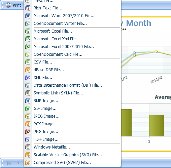Viewport: 171px width, 168px height.
Task: Click the printer icon next to Print
Action: (x=8, y=5)
